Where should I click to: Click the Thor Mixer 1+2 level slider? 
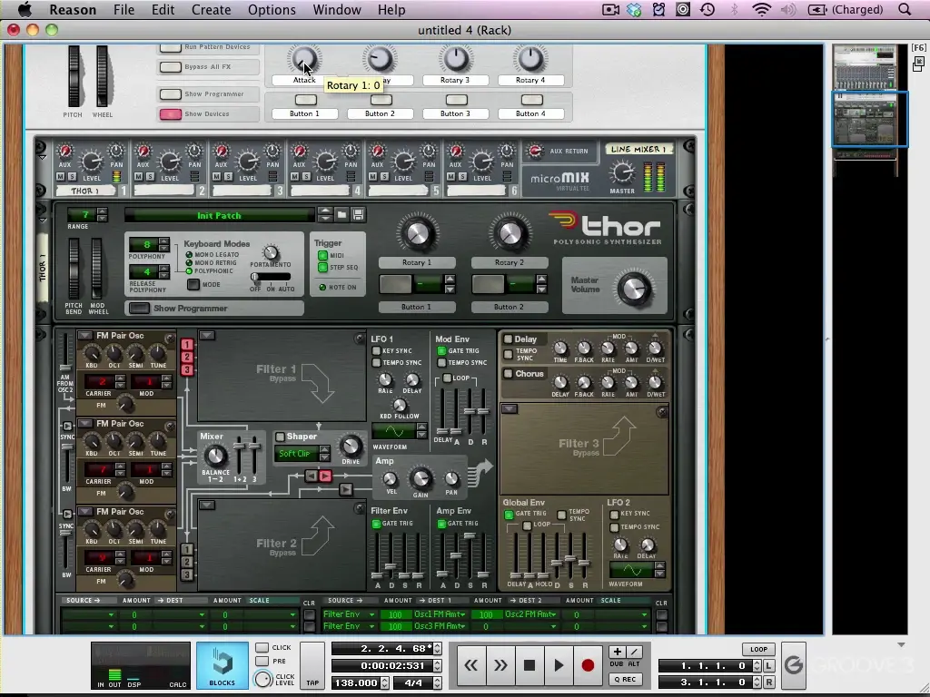pos(240,447)
